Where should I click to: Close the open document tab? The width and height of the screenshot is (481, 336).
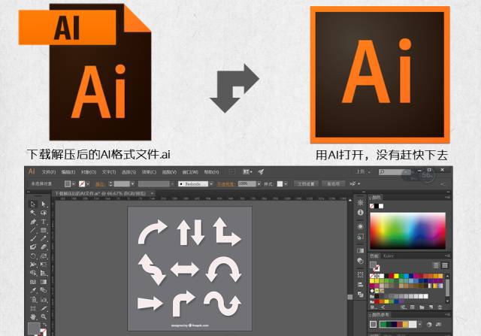click(x=152, y=194)
